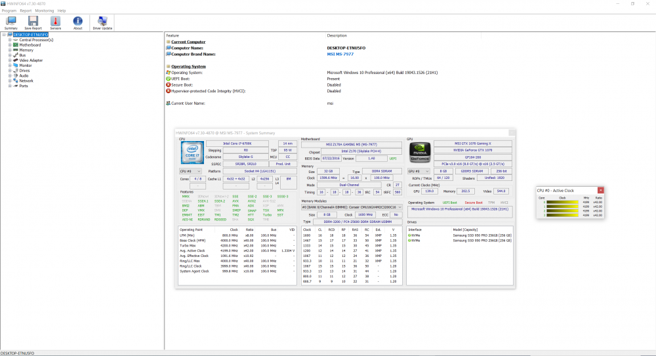Screen dimensions: 656x356
Task: Open the Program menu
Action: pyautogui.click(x=9, y=11)
